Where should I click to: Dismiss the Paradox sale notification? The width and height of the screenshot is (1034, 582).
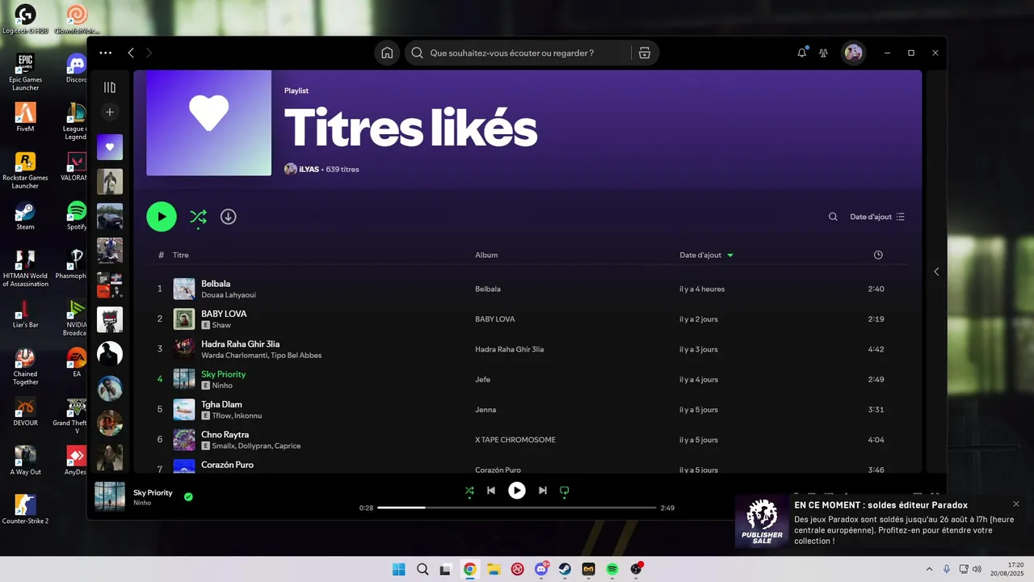[1016, 504]
